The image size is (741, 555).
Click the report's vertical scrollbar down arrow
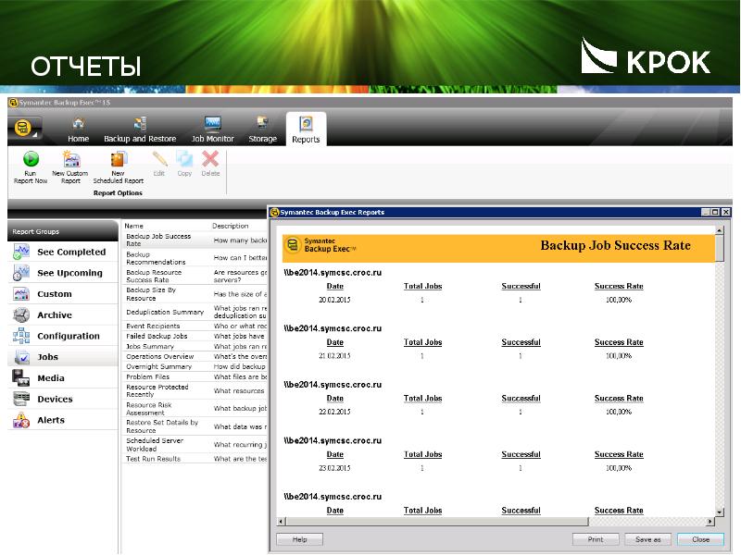coord(720,512)
